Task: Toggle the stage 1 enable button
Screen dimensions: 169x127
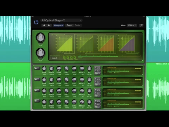Action: 37,68
